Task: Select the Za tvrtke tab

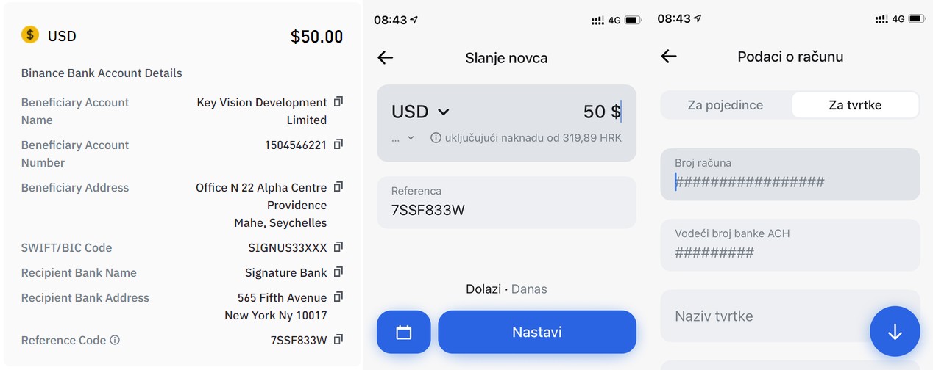Action: pos(855,105)
